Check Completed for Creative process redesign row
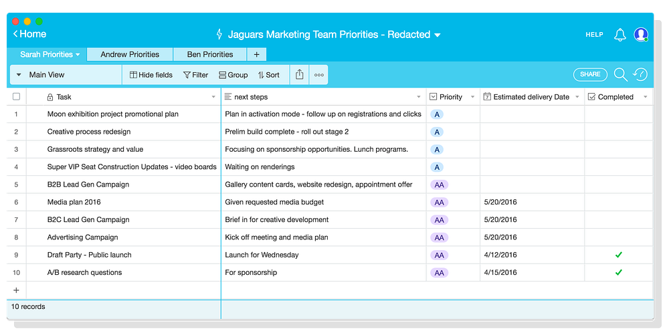This screenshot has height=331, width=669. coord(618,132)
